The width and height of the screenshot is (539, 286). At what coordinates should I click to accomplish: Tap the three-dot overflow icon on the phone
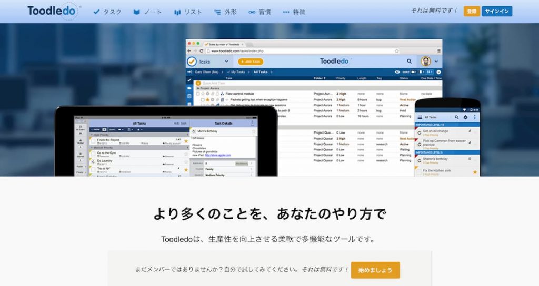click(475, 117)
